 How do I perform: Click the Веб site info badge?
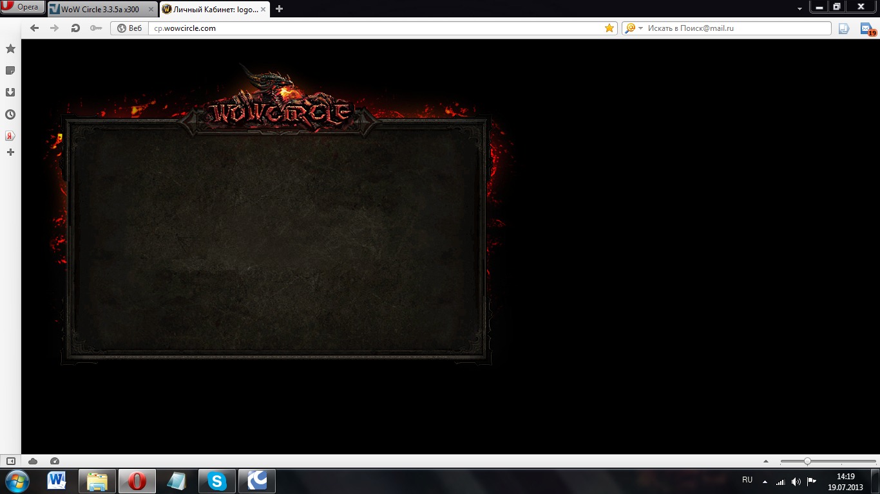[129, 28]
